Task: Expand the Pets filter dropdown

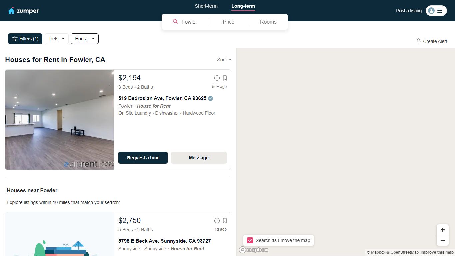Action: click(57, 39)
